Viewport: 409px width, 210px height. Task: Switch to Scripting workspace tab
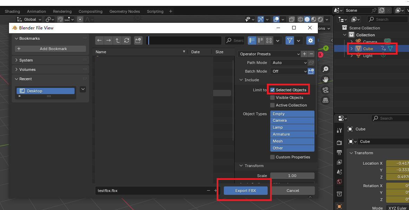pyautogui.click(x=155, y=11)
